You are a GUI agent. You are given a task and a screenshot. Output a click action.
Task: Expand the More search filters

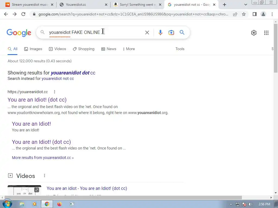click(x=129, y=49)
